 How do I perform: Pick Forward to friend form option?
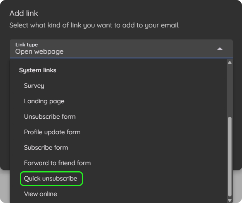pyautogui.click(x=118, y=163)
